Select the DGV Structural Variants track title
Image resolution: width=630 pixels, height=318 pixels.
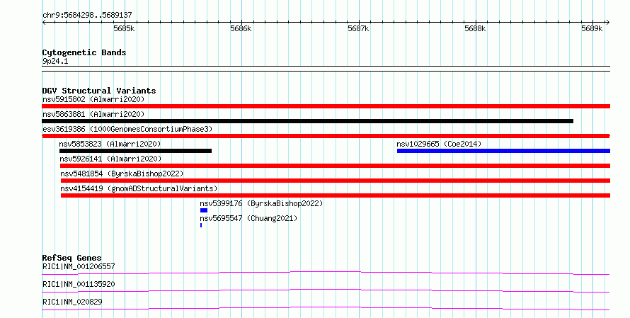tap(99, 91)
